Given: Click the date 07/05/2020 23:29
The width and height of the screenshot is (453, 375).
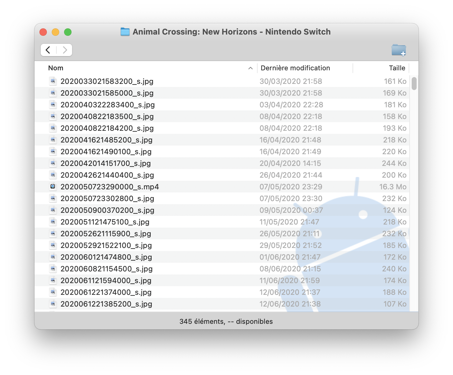Looking at the screenshot, I should click(291, 187).
